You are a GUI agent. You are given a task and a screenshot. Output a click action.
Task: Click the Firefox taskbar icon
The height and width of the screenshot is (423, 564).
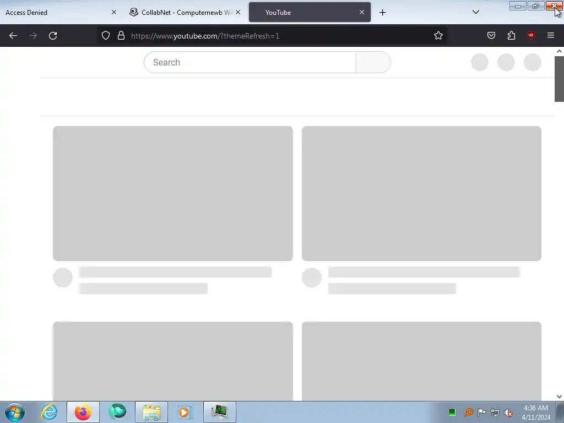click(x=83, y=412)
